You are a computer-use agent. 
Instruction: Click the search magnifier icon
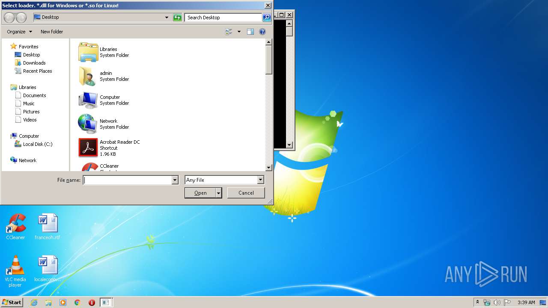point(267,18)
